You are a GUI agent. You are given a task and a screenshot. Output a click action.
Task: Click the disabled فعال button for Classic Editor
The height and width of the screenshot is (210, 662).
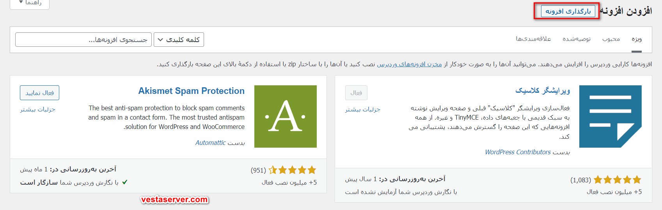[356, 93]
